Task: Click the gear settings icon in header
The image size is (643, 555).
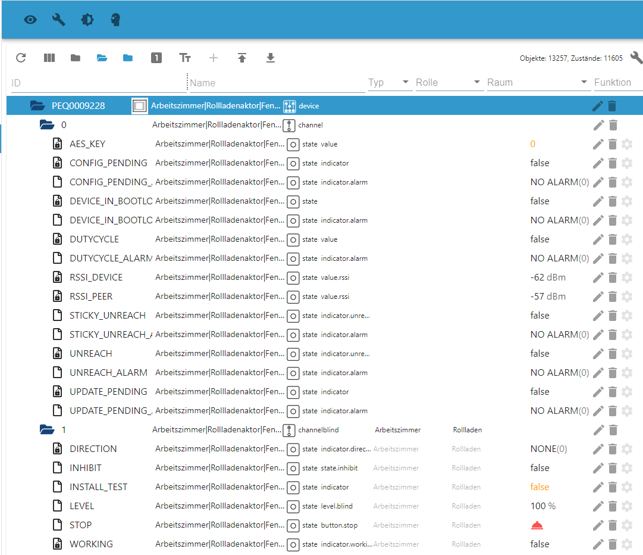Action: coord(87,20)
